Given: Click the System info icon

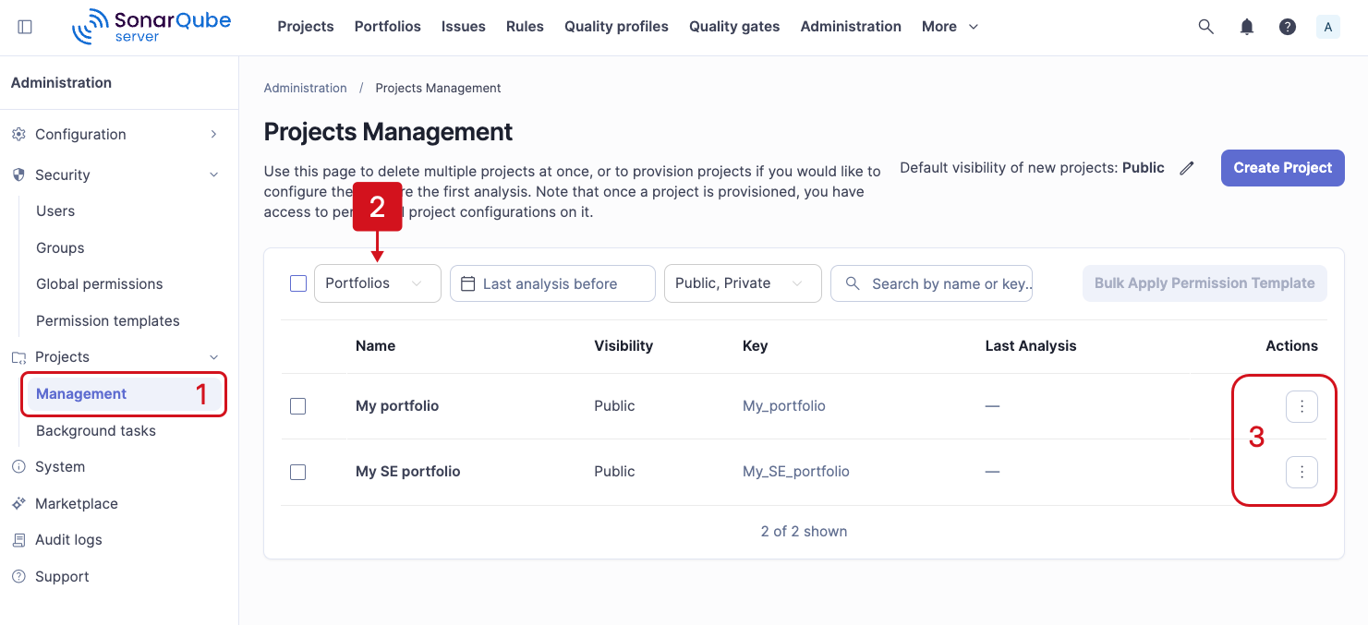Looking at the screenshot, I should coord(18,467).
